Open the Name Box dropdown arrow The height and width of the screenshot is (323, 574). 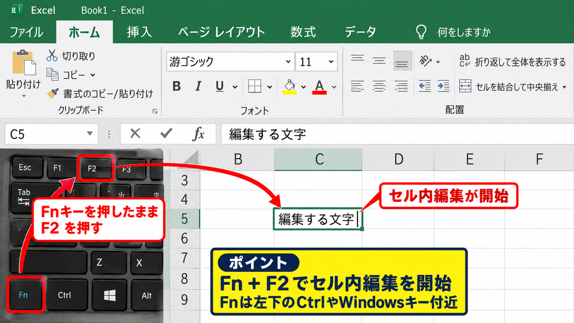coord(90,134)
